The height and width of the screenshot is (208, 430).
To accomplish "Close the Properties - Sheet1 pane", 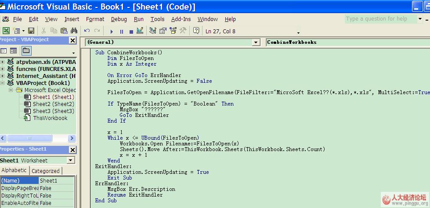I will click(x=72, y=150).
